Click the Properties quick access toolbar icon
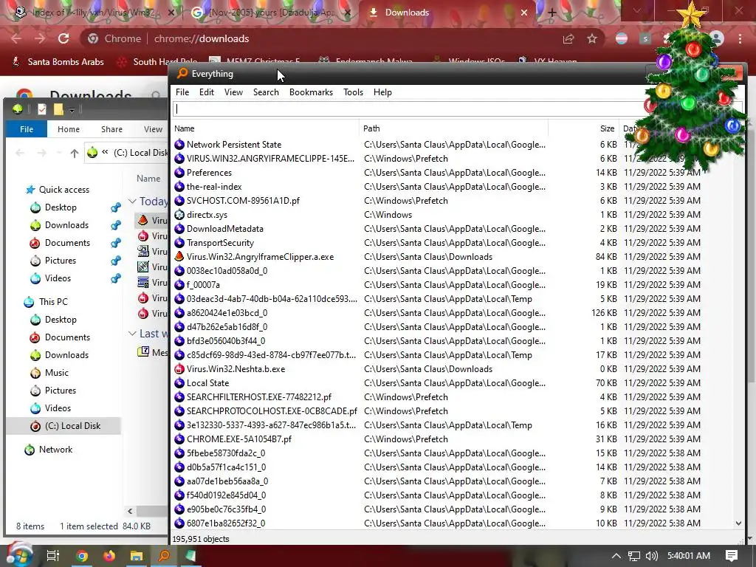The image size is (756, 567). point(42,109)
